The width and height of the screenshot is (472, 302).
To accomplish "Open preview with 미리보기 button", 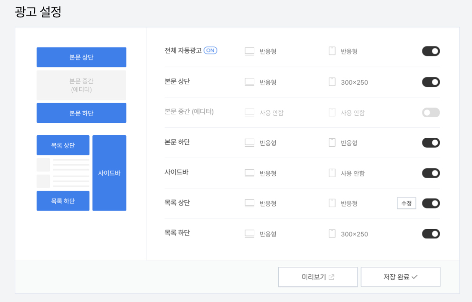I will [x=318, y=276].
